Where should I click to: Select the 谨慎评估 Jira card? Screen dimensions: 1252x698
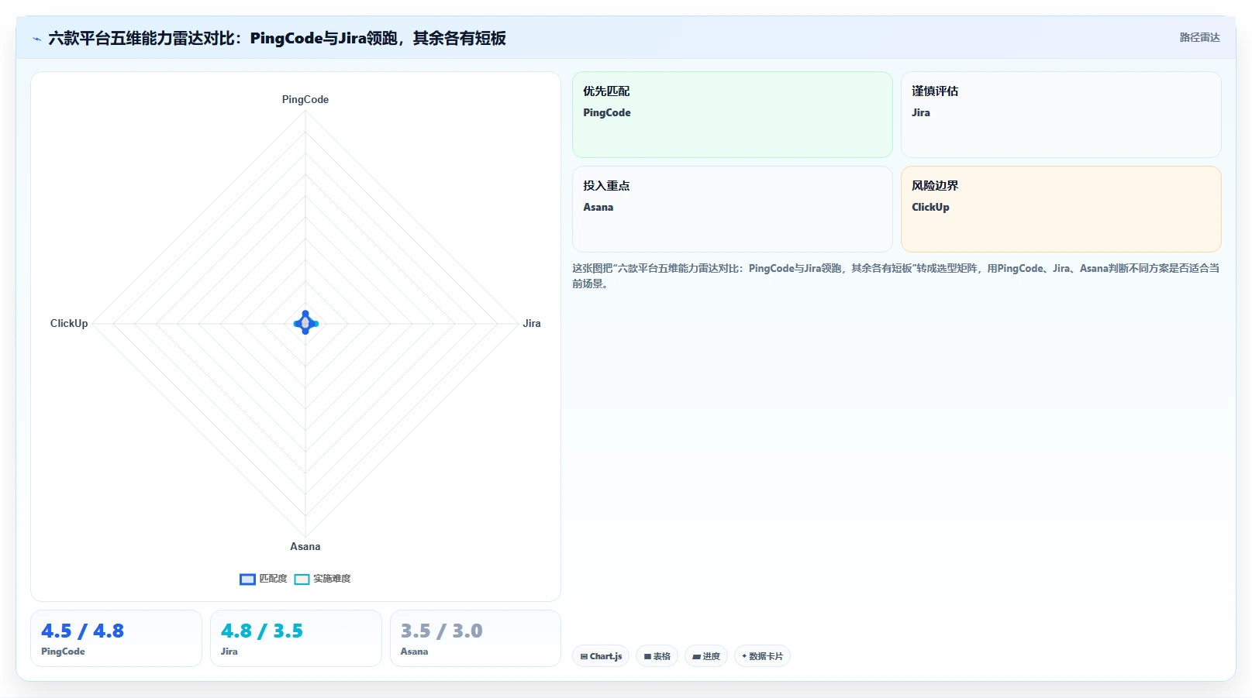1061,115
